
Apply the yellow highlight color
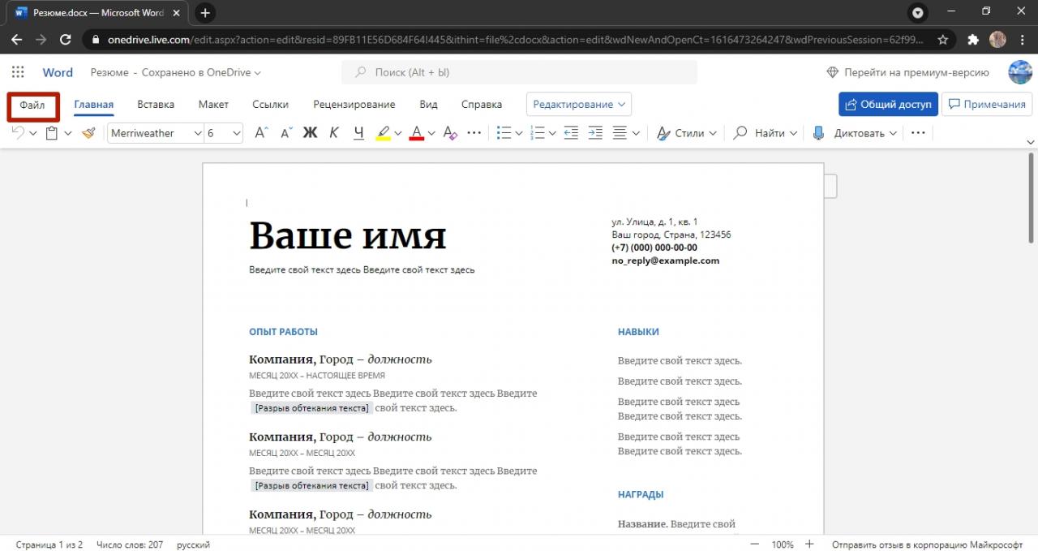[383, 133]
